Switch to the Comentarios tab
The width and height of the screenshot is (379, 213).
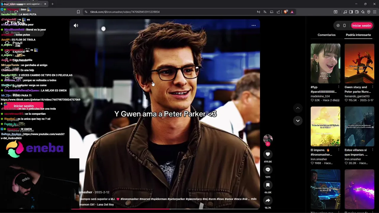327,35
